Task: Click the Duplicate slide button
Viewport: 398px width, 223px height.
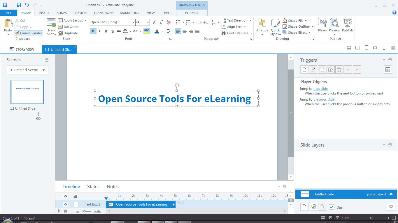Action: [68, 33]
